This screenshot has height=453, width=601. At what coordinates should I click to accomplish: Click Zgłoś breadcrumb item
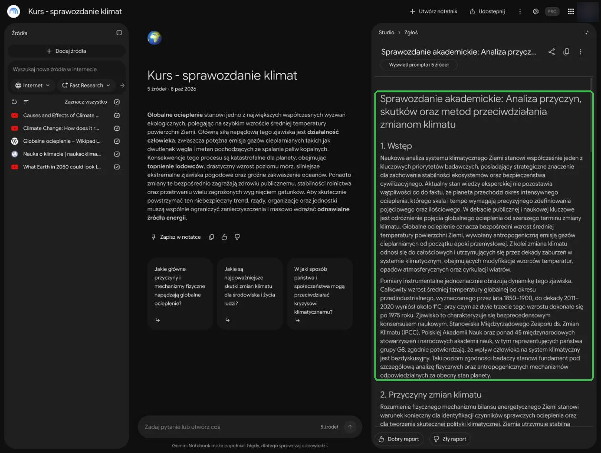point(411,32)
